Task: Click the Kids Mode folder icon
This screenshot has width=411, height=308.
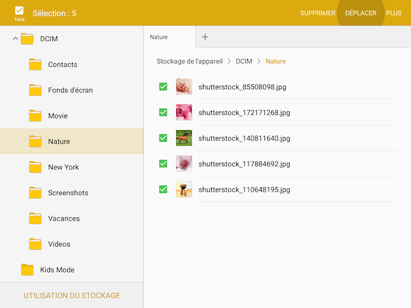Action: coord(27,270)
